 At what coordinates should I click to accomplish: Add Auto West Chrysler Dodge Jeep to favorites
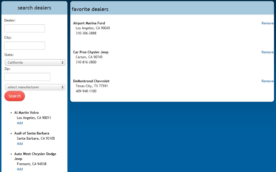pos(20,169)
